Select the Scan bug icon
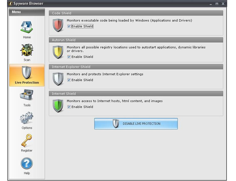This screenshot has width=236, height=181. pyautogui.click(x=27, y=50)
